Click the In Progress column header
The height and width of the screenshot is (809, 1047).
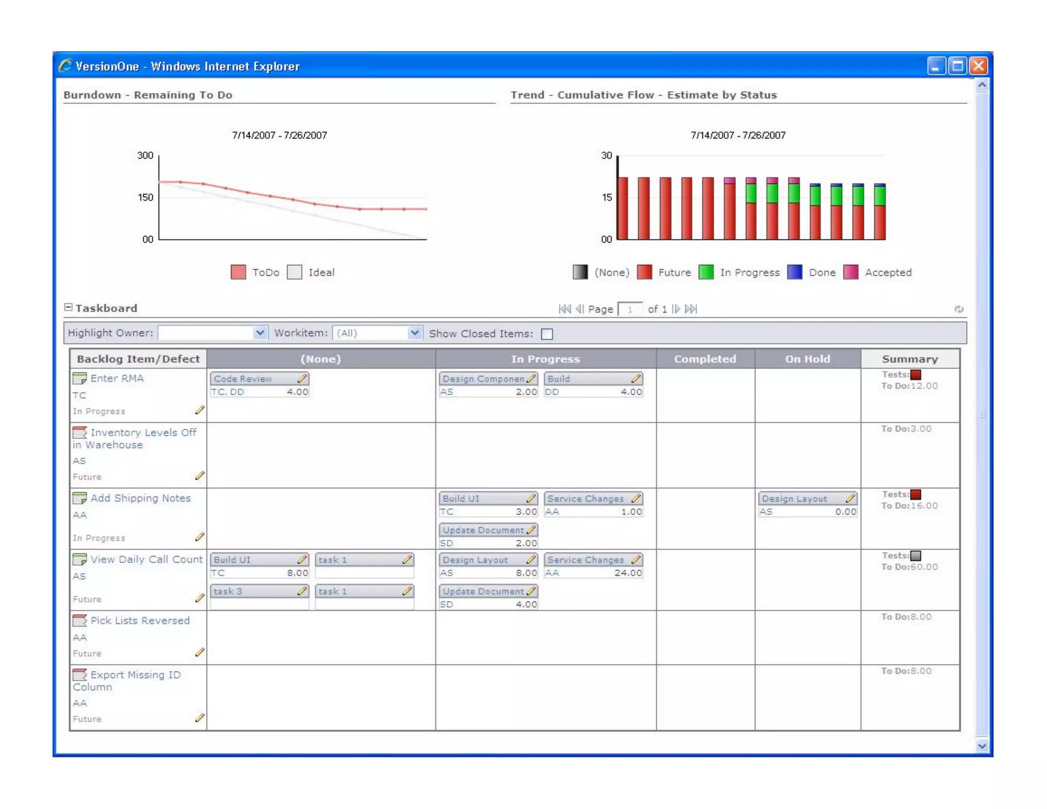[545, 359]
